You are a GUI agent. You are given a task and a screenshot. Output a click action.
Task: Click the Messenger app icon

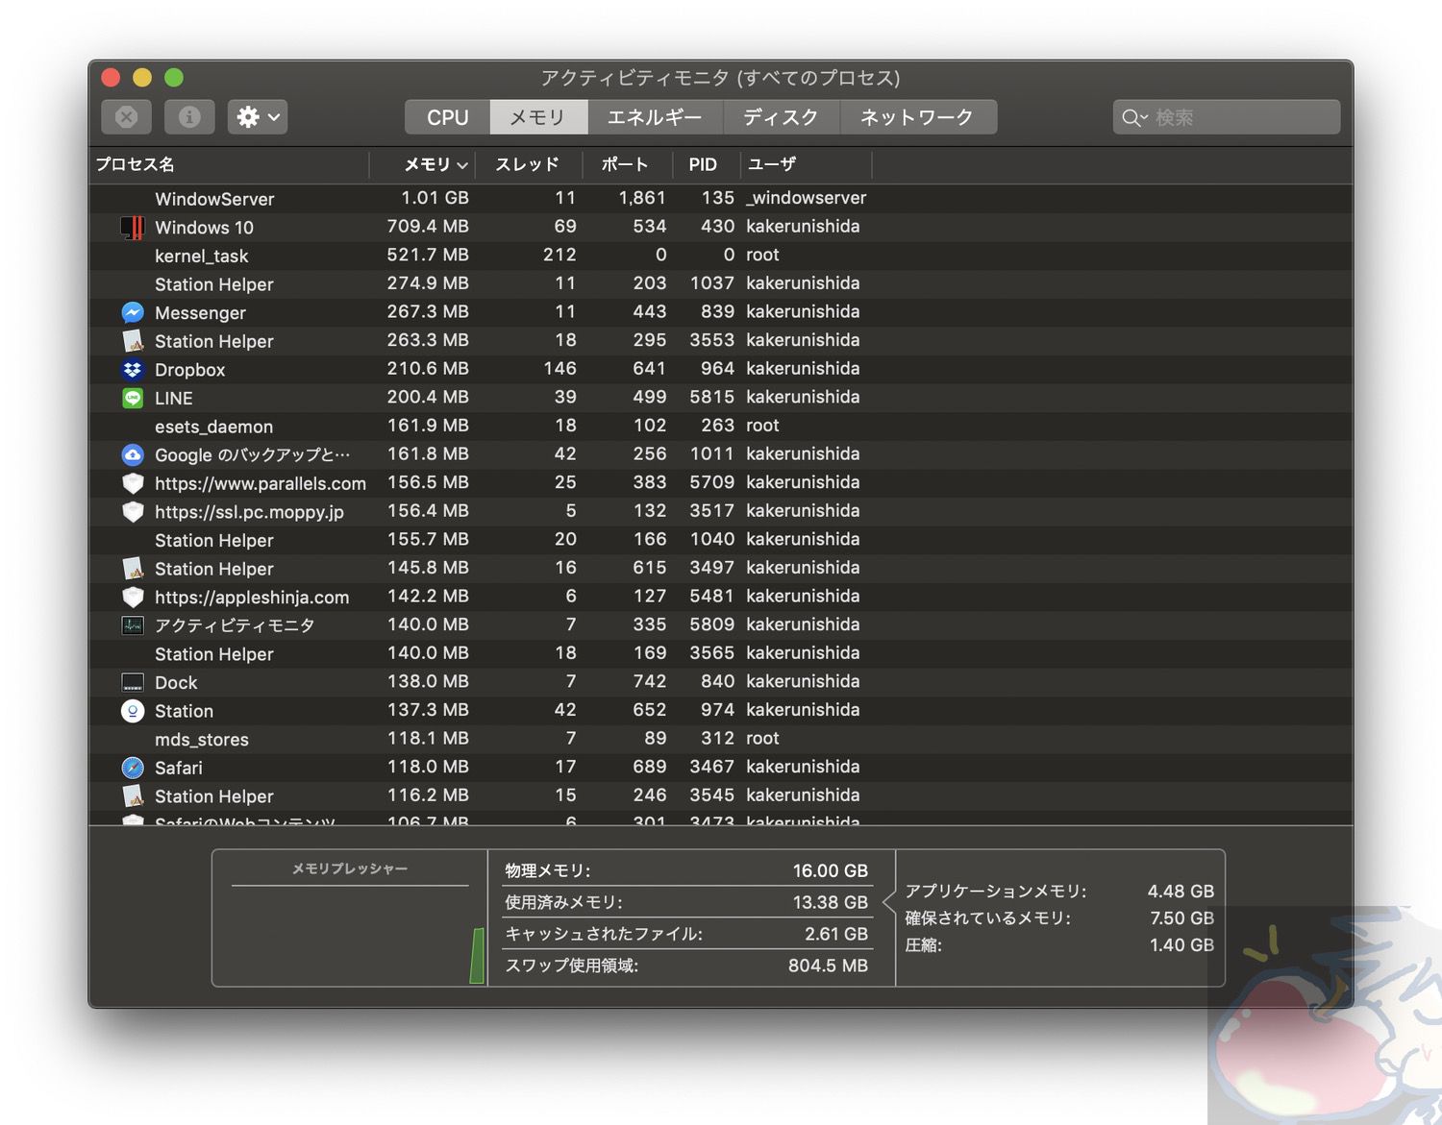click(x=133, y=313)
